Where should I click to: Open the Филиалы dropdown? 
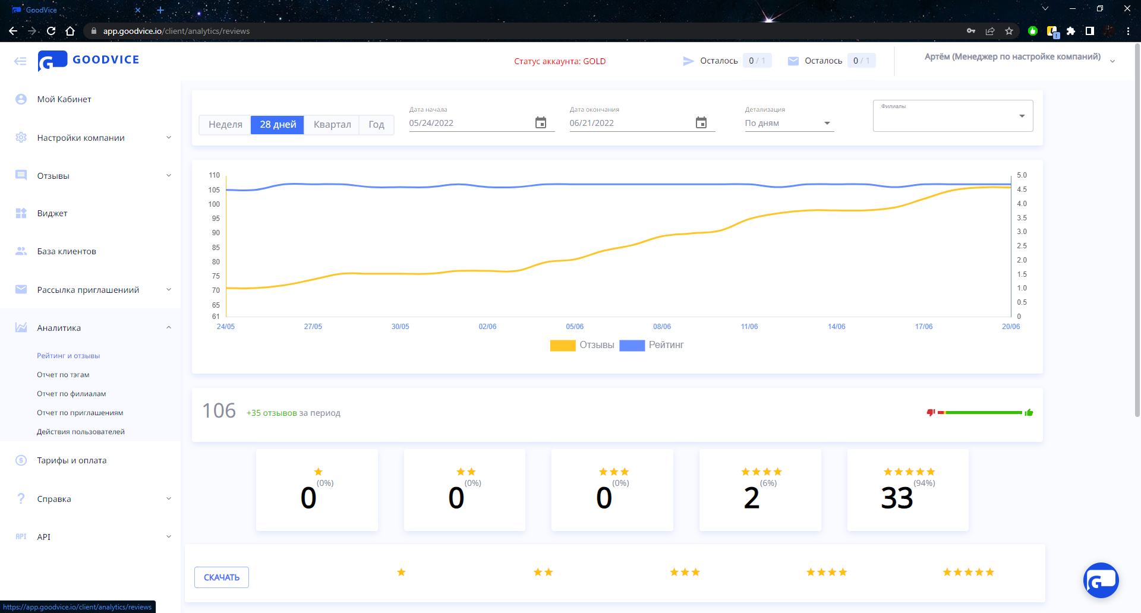tap(953, 116)
